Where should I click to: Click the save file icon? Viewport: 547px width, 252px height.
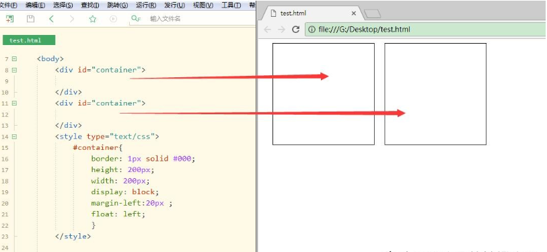click(31, 19)
